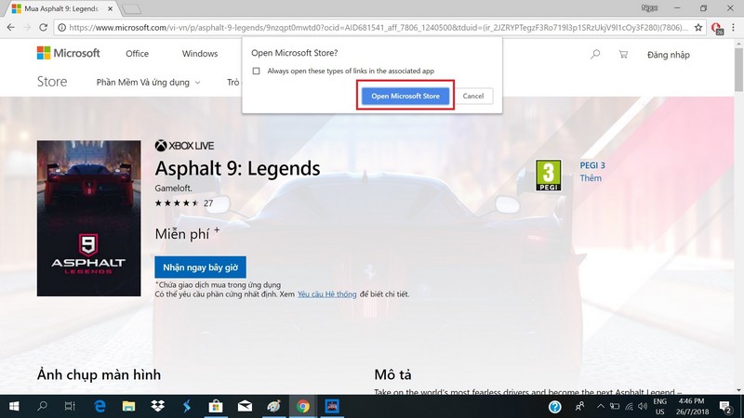Image resolution: width=744 pixels, height=418 pixels.
Task: Click the 'Open Microsoft Store' button
Action: click(405, 96)
